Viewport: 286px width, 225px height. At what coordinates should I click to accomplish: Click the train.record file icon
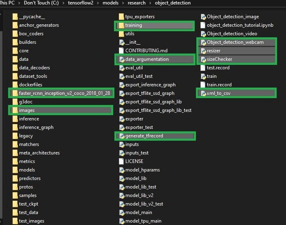203,85
